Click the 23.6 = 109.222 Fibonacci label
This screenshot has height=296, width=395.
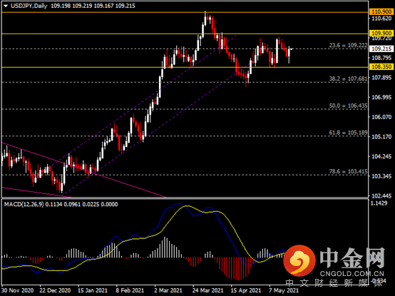[348, 45]
